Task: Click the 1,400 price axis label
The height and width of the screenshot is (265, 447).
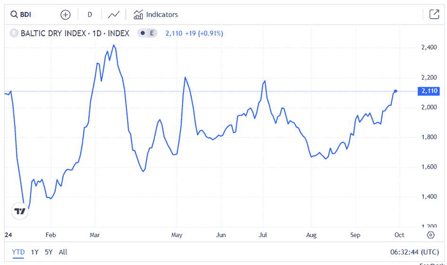Action: tap(429, 196)
